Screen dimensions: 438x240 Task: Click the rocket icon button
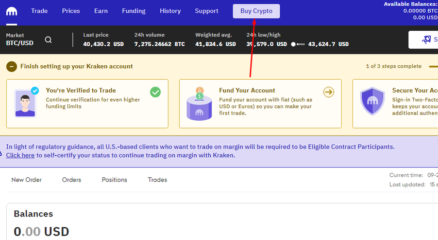(x=424, y=40)
